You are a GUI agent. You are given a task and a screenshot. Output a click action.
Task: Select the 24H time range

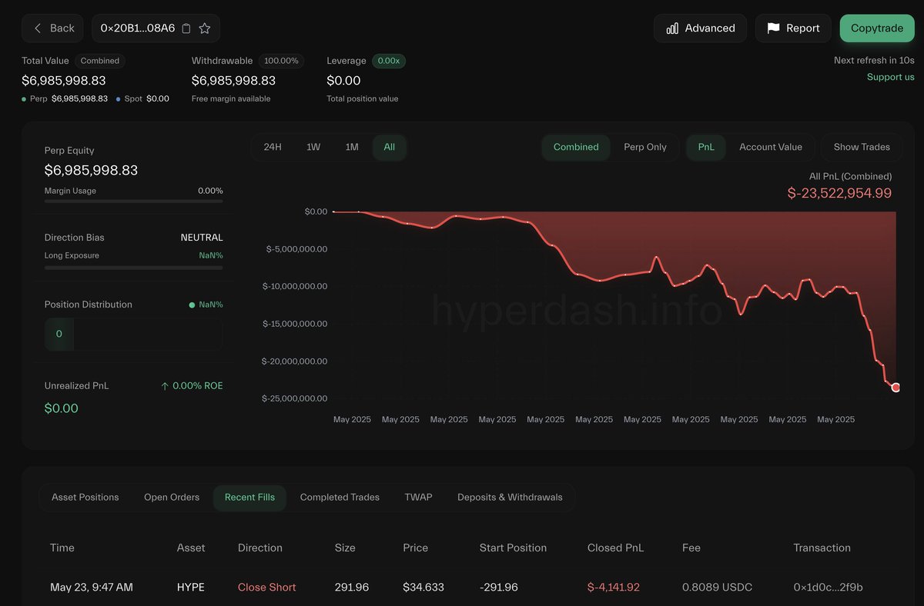[x=273, y=147]
